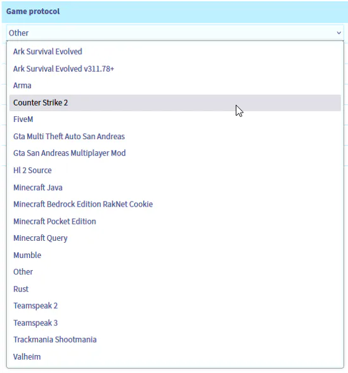
Task: Pick Minecraft Query from dropdown
Action: pos(175,238)
